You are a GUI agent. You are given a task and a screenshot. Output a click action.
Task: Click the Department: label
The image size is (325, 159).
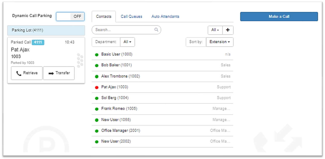[x=106, y=42]
